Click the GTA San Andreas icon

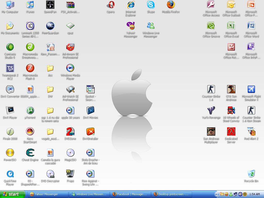click(231, 89)
